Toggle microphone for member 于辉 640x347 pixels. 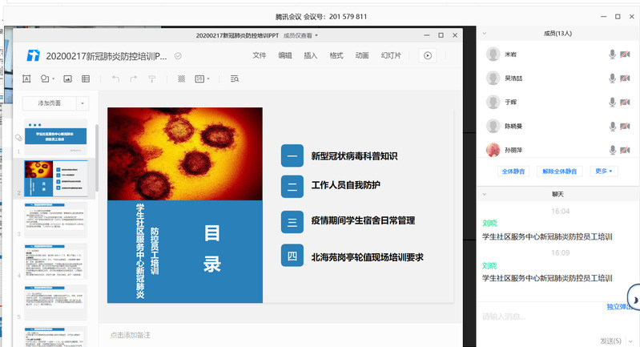tap(612, 103)
